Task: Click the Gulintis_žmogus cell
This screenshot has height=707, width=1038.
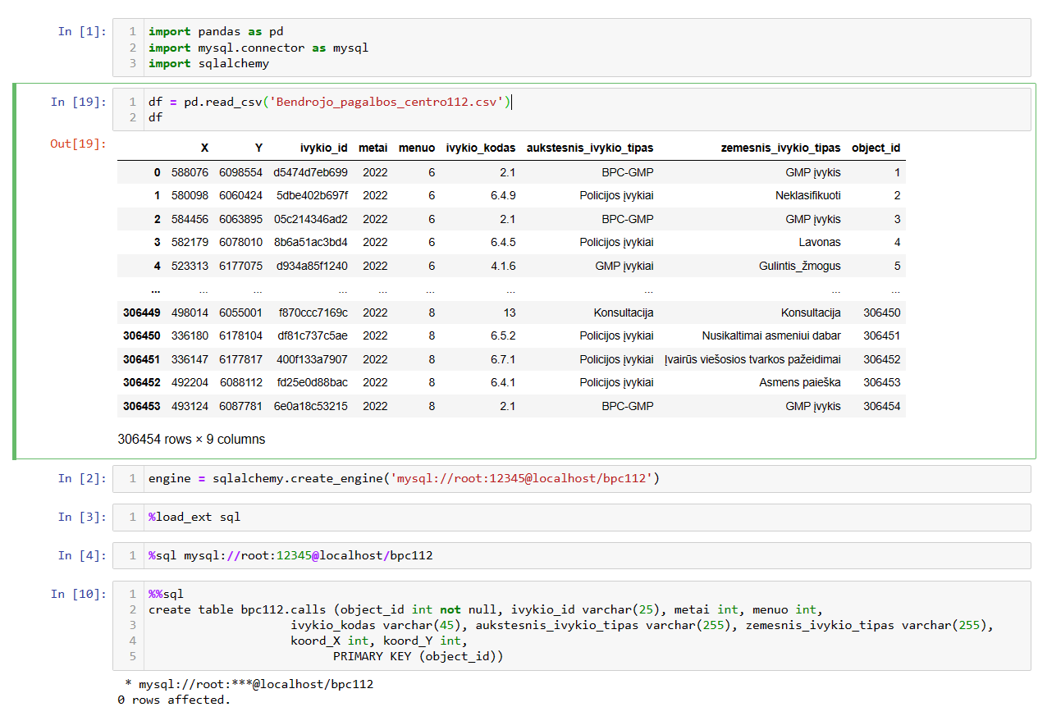Action: pos(800,266)
